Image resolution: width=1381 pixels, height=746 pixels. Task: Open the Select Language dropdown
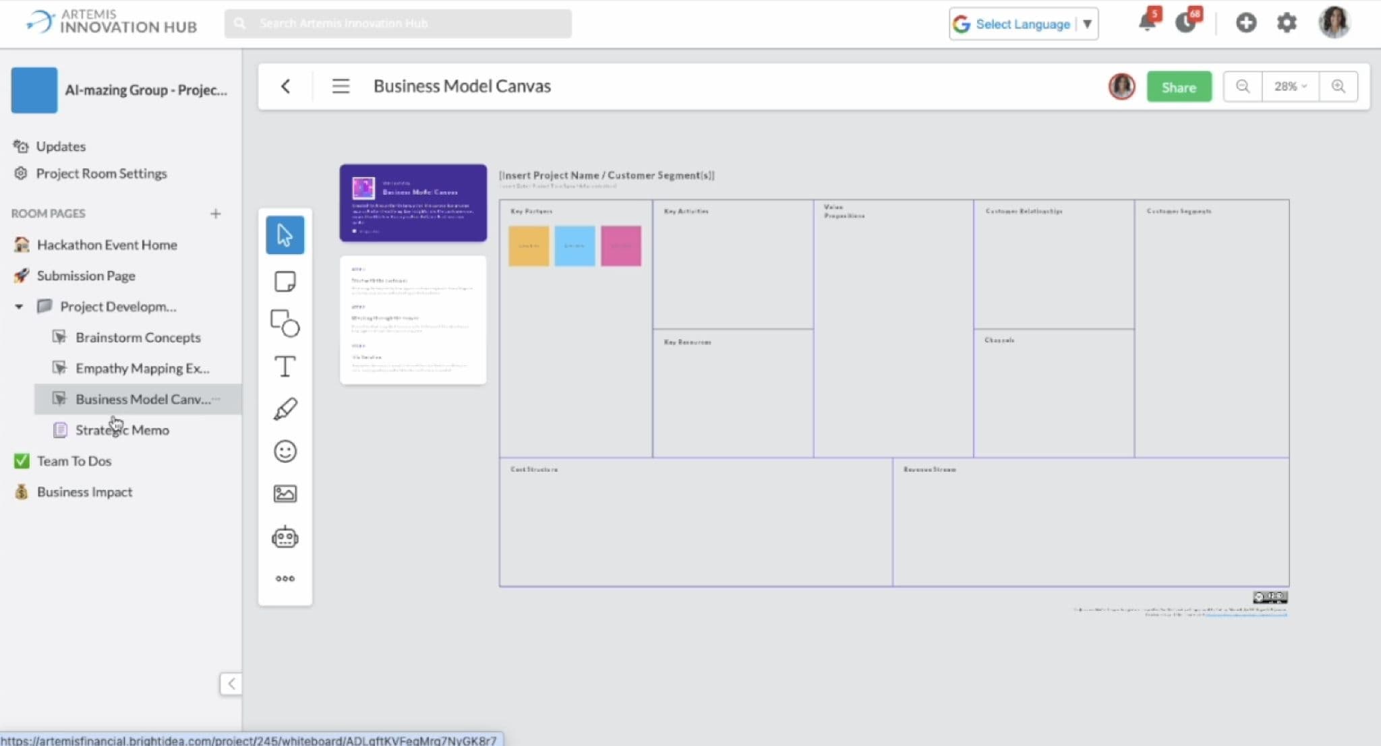click(1023, 24)
